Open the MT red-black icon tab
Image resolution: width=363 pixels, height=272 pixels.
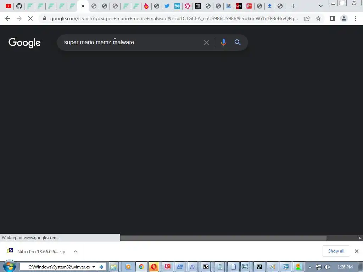click(x=239, y=6)
